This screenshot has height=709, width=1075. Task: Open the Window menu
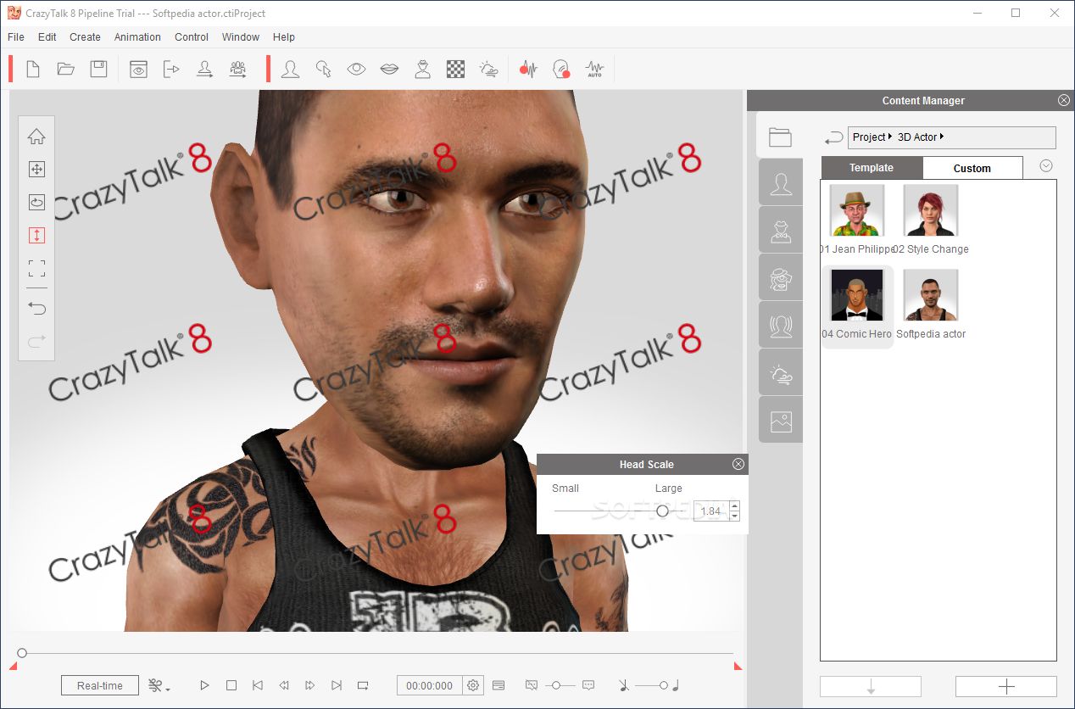tap(241, 37)
